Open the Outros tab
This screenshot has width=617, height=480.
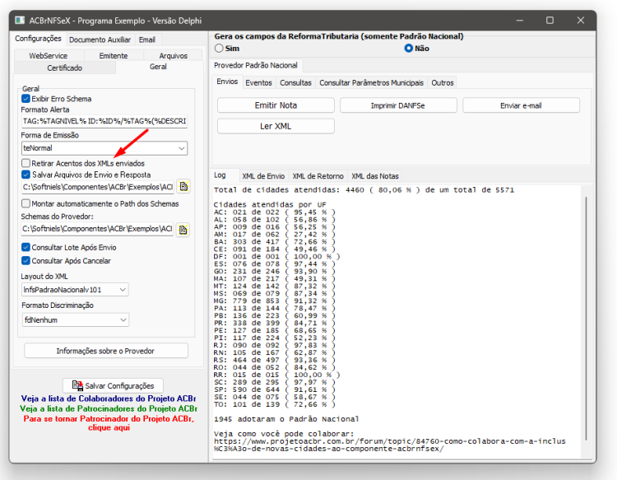(443, 83)
